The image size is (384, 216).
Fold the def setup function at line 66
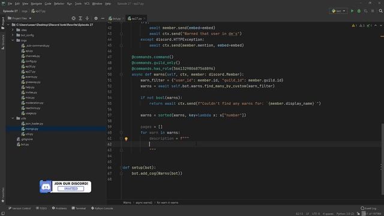pos(121,167)
